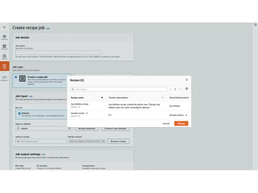Image resolution: width=258 pixels, height=193 pixels.
Task: Open the bottom sidebar icon below Jobs
Action: pos(5,78)
